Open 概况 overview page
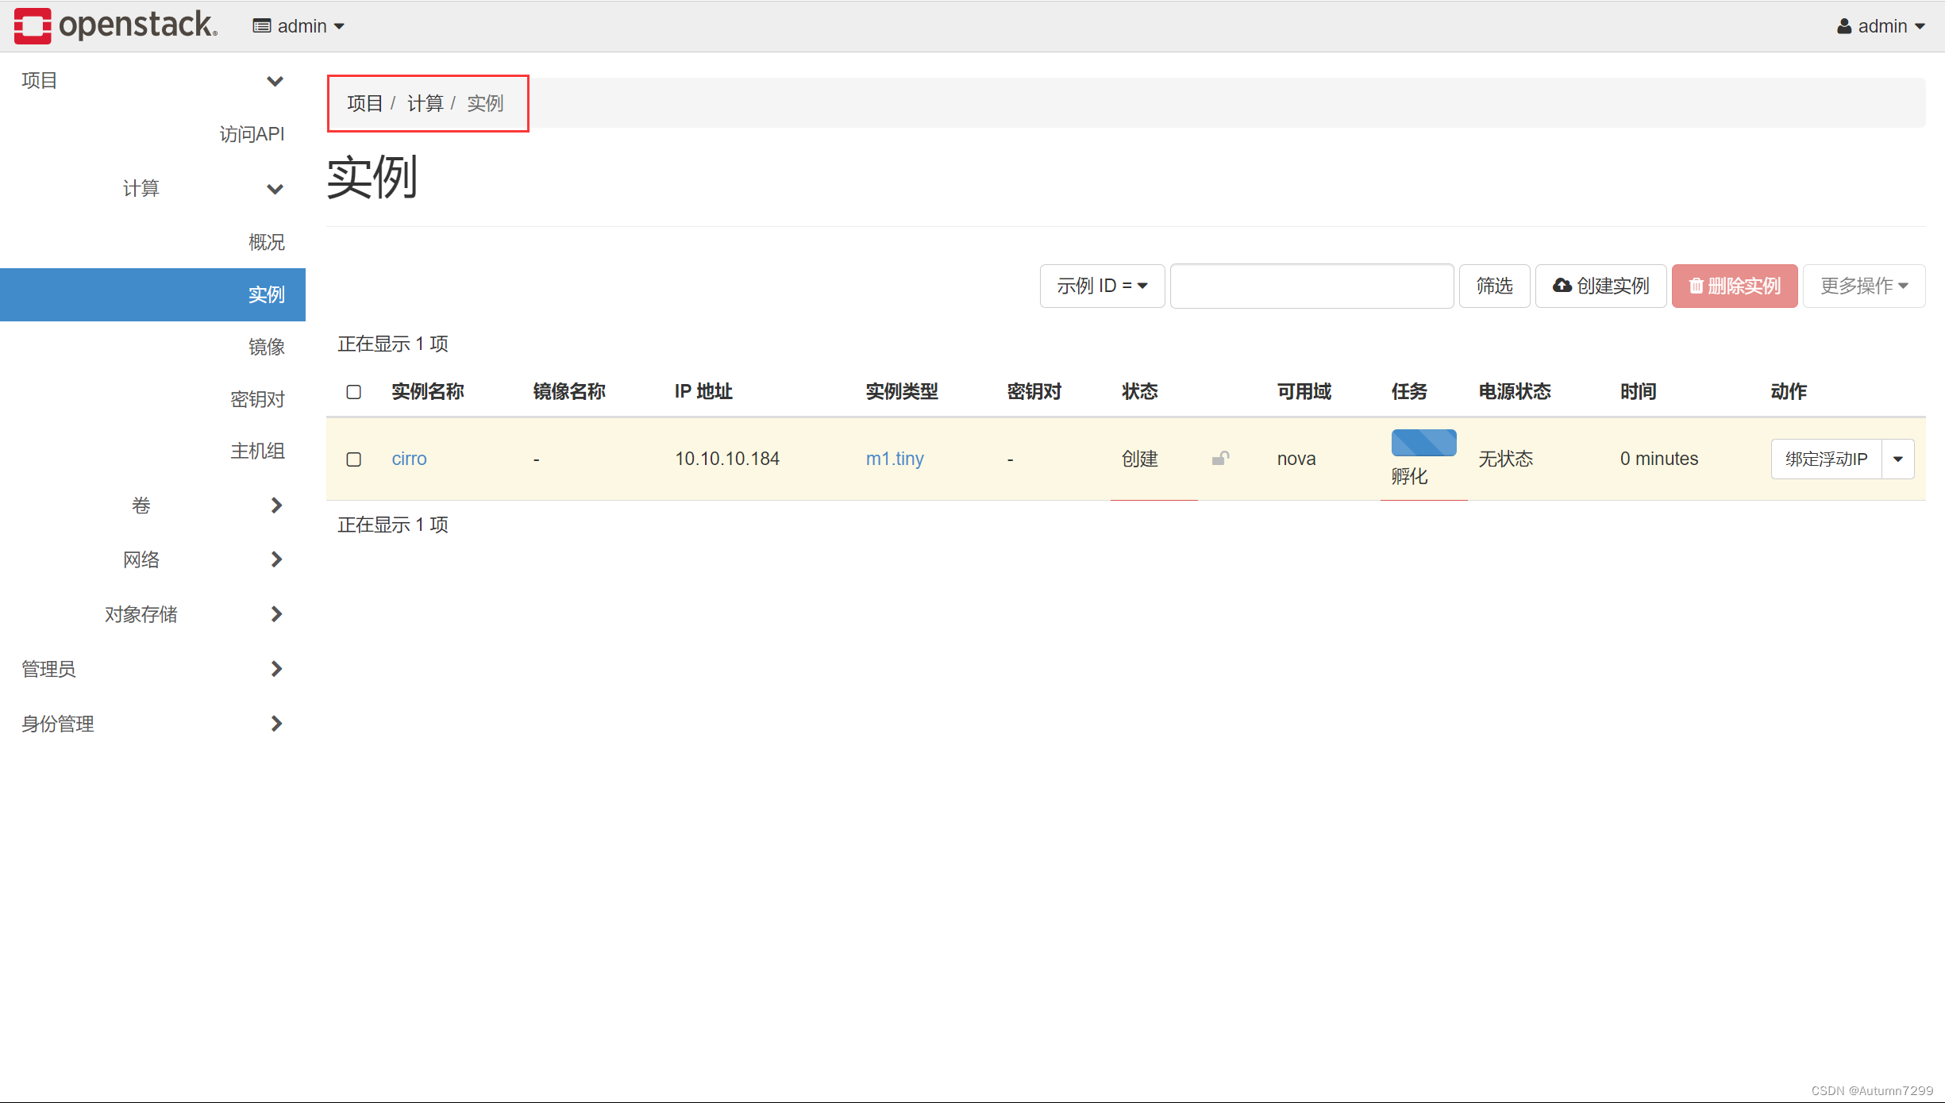1945x1103 pixels. (266, 242)
